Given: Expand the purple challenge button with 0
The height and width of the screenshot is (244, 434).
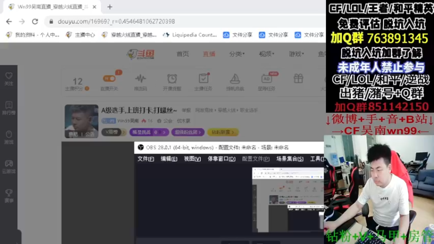Looking at the screenshot, I should (149, 132).
